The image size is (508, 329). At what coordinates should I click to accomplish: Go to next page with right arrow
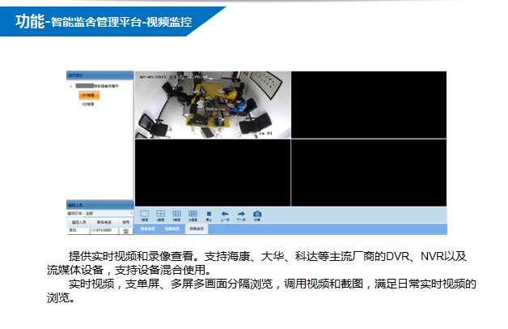(x=240, y=214)
